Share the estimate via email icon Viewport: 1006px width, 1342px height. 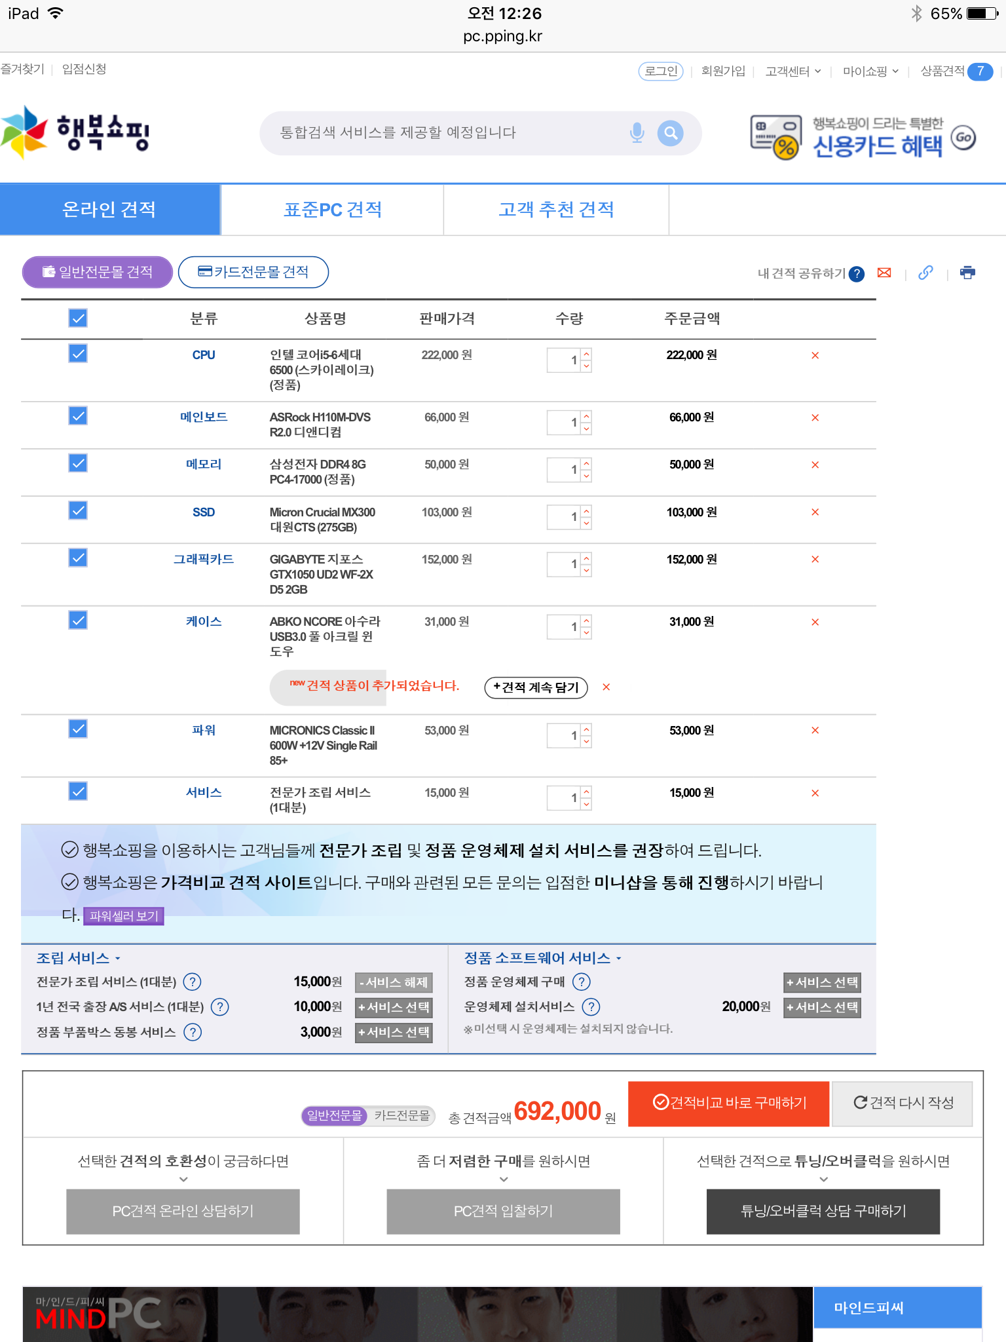click(884, 273)
